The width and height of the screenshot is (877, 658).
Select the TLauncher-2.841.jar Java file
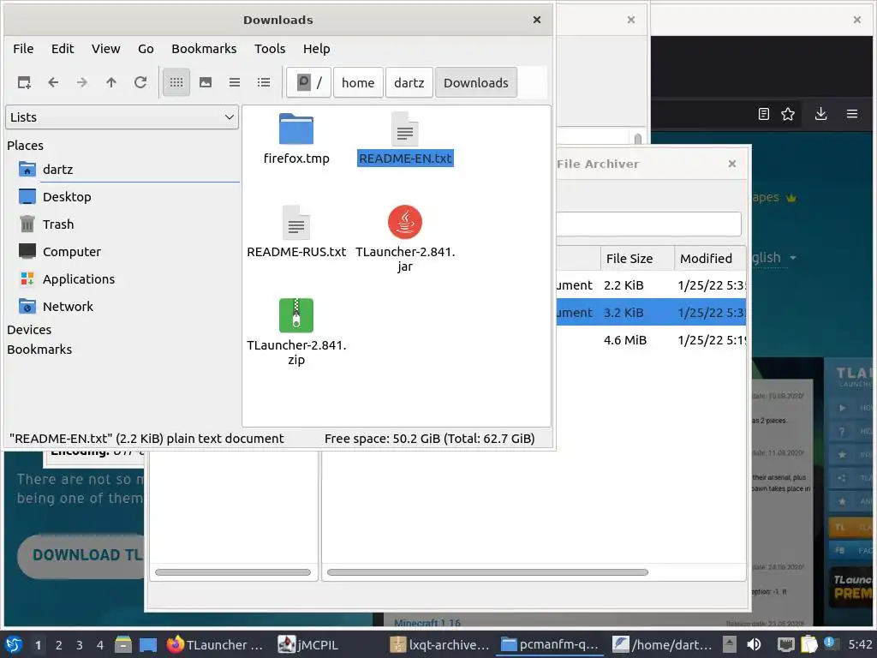405,238
